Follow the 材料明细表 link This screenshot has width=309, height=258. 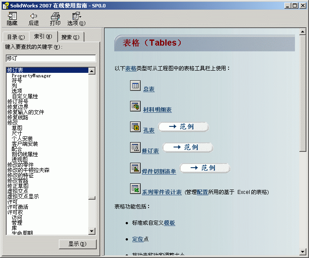pos(157,110)
